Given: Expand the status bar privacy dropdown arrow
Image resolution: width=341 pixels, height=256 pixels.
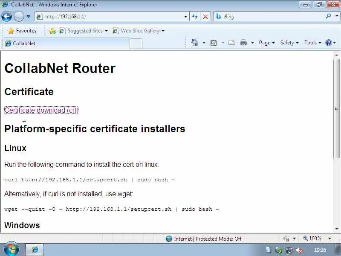Looking at the screenshot, I should coord(294,239).
